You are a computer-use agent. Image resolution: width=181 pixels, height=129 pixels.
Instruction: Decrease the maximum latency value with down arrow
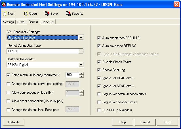coord(82,76)
